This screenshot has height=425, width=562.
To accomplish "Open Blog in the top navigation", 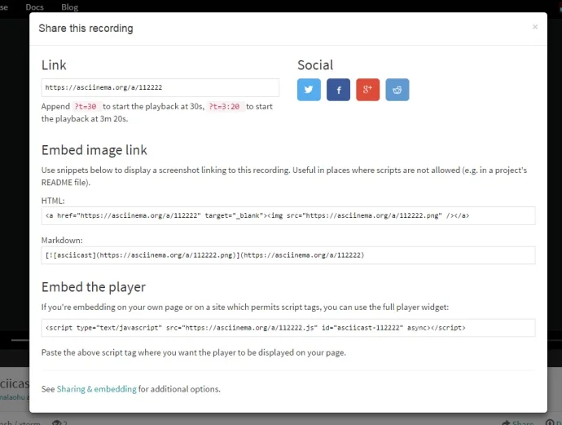I will point(69,7).
